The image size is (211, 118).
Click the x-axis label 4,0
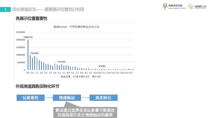55,73
